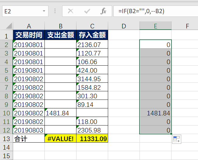
Task: Select active cell E2 showing 0
Action: coord(155,44)
